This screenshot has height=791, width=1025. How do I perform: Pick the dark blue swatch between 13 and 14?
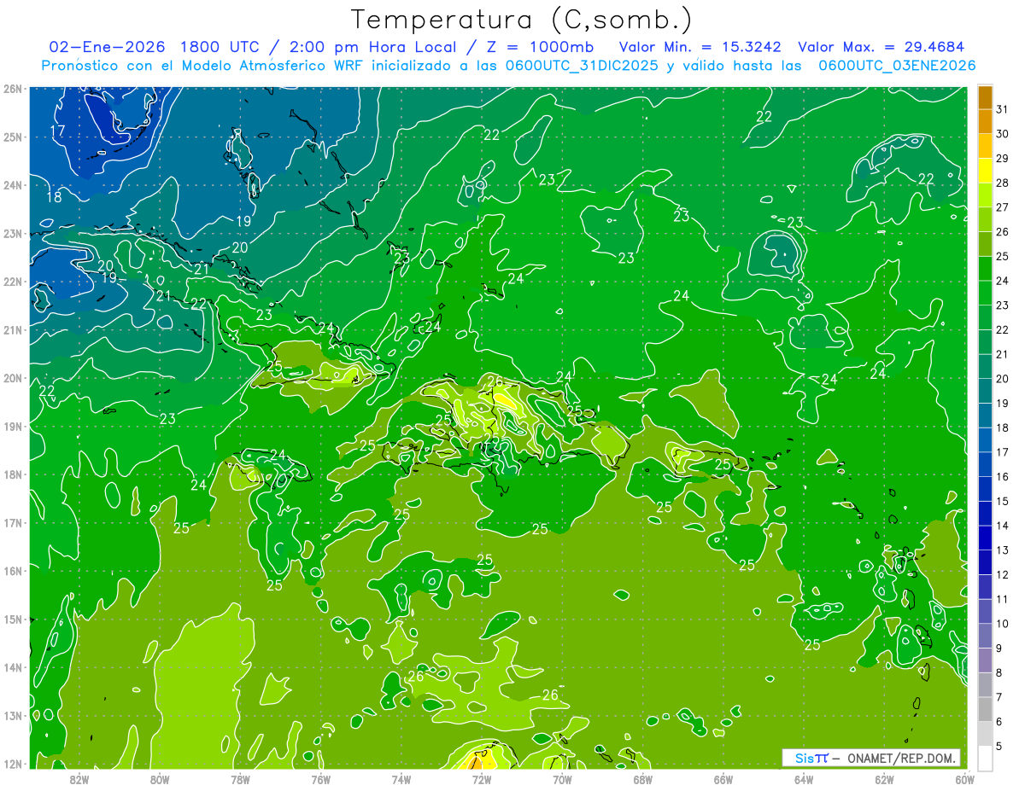point(985,538)
